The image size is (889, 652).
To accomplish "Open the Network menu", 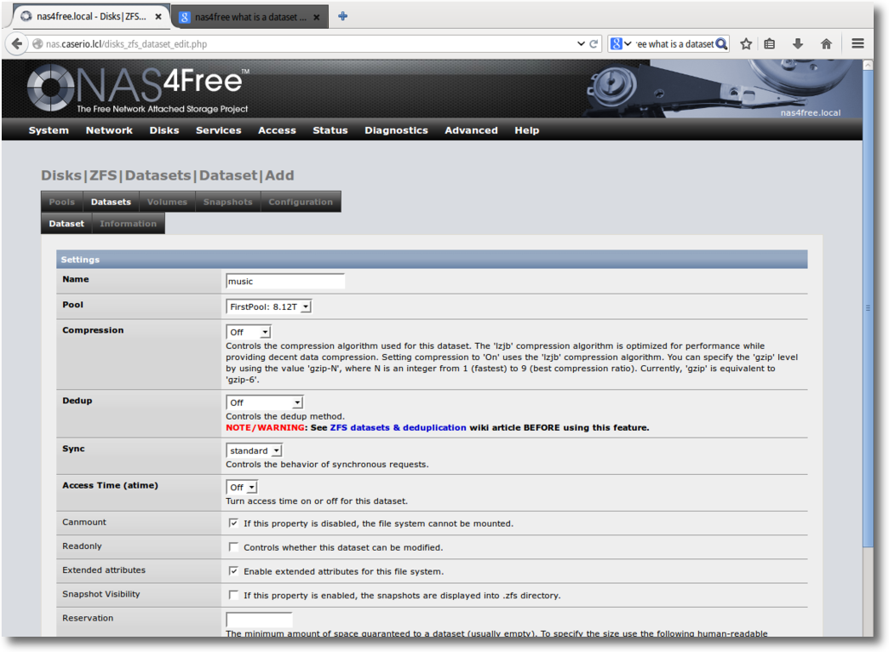I will click(109, 130).
